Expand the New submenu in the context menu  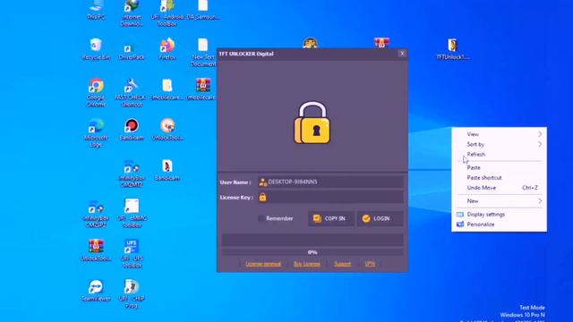[x=500, y=200]
